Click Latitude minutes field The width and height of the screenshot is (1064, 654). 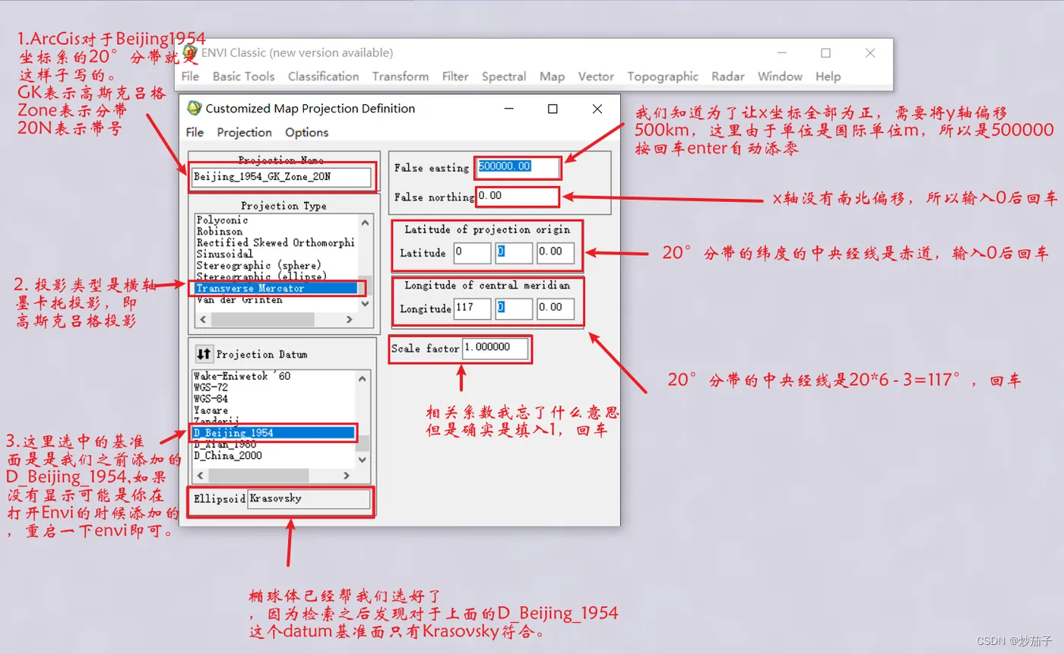pos(514,252)
